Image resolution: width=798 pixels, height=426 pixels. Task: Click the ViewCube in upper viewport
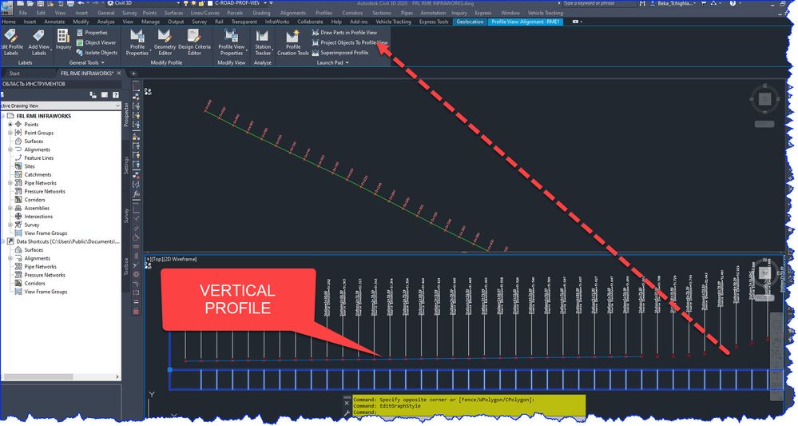click(764, 99)
